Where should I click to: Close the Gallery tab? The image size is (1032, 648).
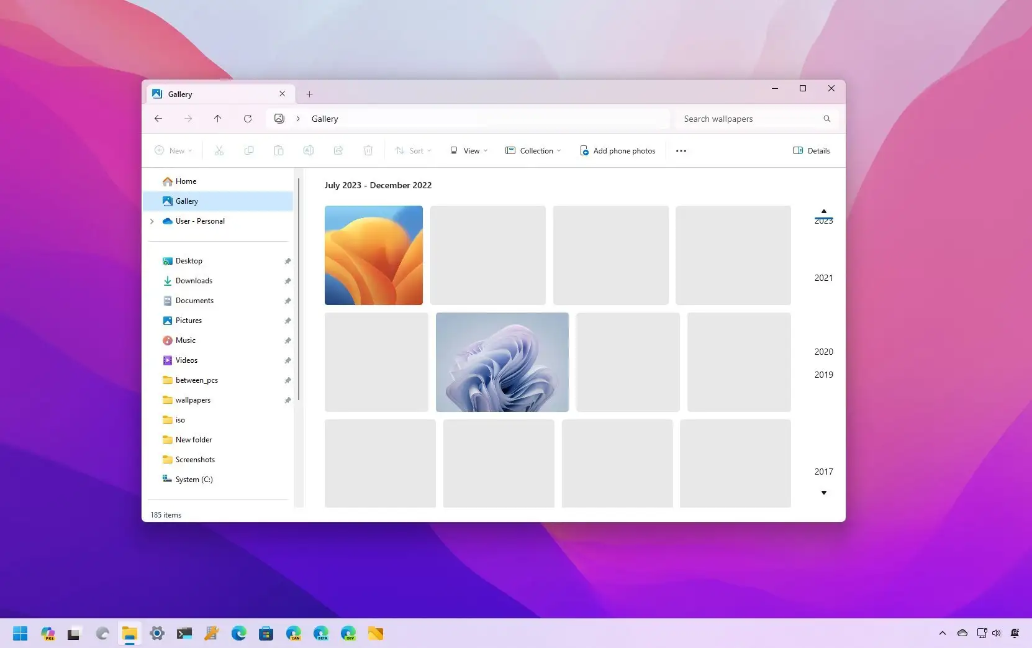point(283,94)
